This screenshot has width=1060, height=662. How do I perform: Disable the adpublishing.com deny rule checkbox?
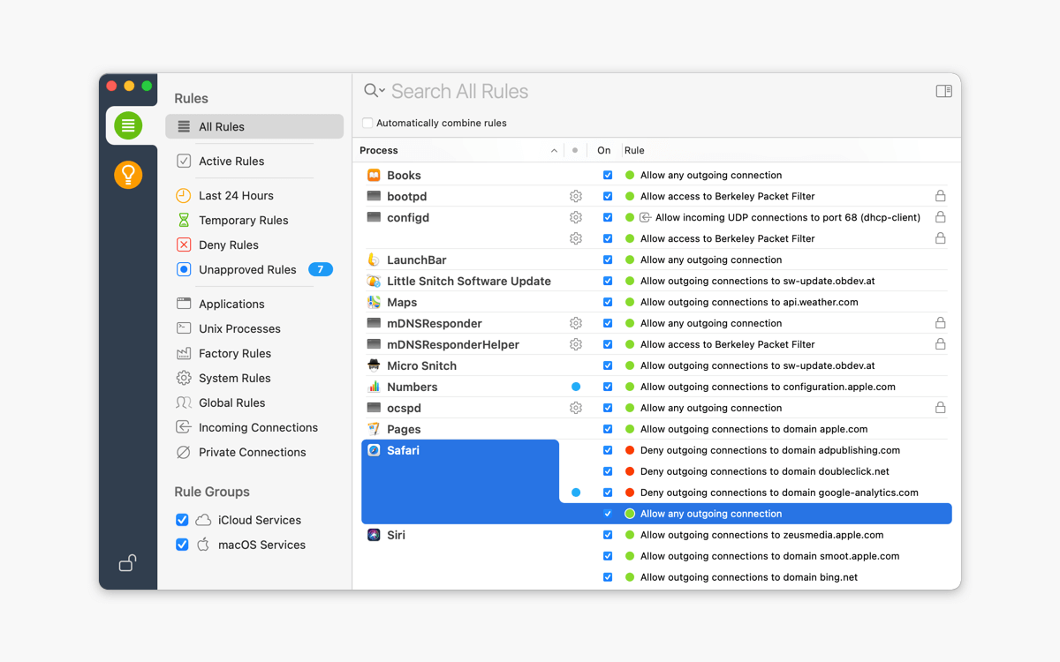point(608,450)
